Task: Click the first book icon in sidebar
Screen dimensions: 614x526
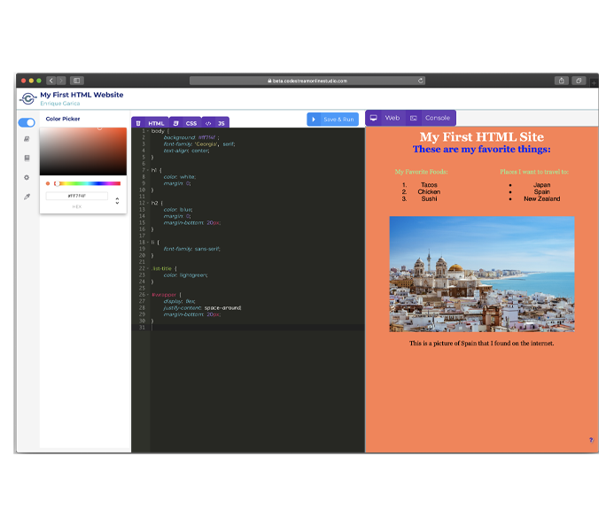Action: pos(27,139)
